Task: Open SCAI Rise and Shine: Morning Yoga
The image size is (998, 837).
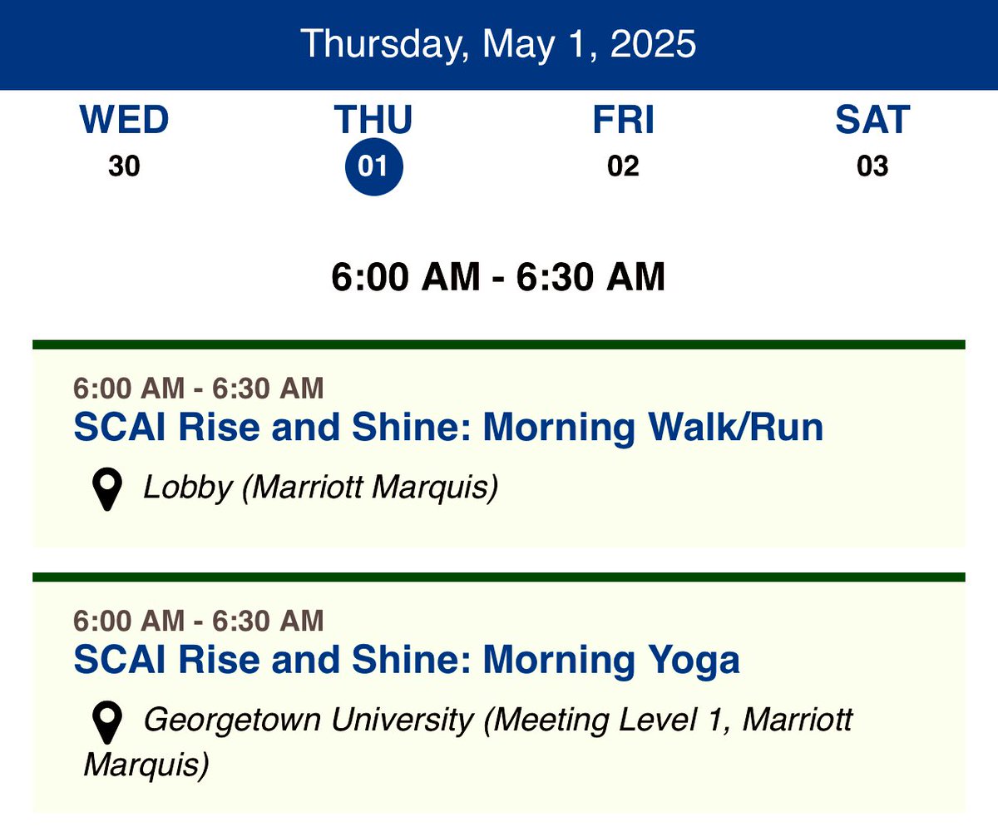Action: 407,660
